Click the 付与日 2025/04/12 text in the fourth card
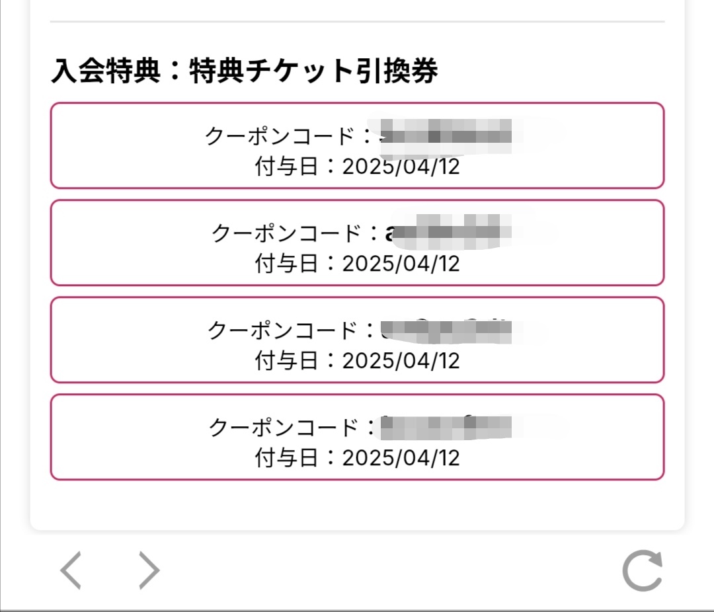 357,458
